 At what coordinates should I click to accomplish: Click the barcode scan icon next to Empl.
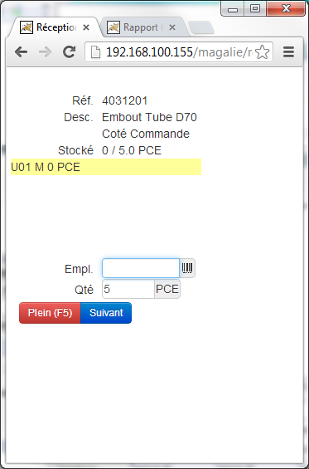point(187,268)
